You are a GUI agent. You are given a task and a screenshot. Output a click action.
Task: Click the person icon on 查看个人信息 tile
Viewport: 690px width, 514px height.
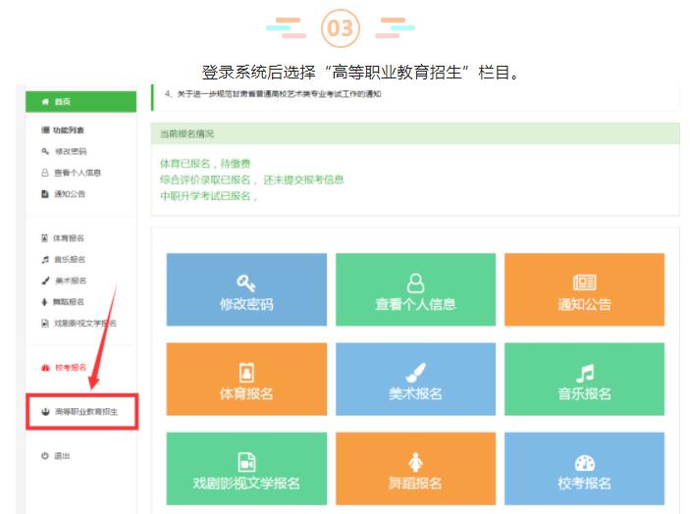[x=415, y=283]
